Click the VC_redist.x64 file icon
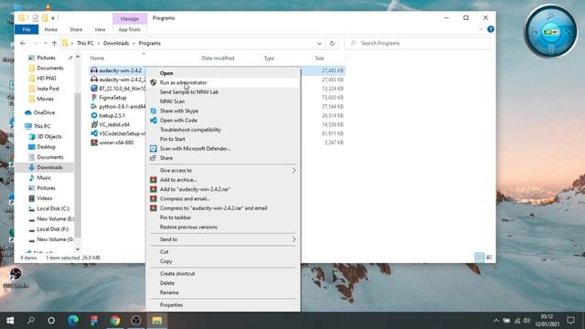This screenshot has width=585, height=329. (94, 124)
